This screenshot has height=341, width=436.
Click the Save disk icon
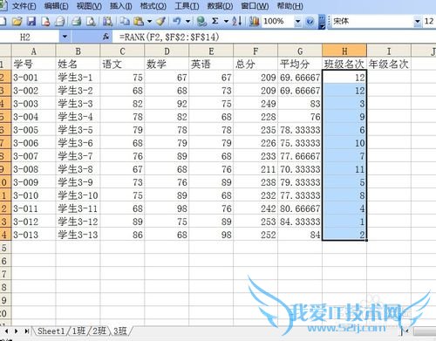click(x=31, y=21)
